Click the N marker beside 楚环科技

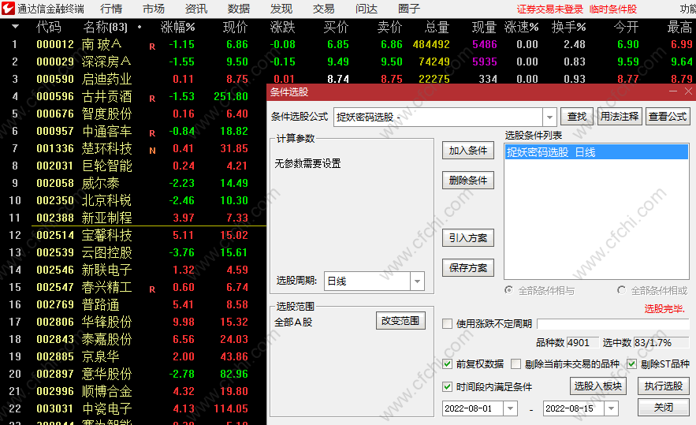point(152,151)
